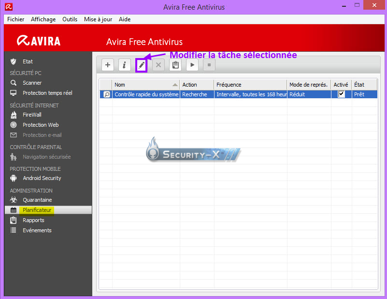Sort by the État column header
This screenshot has width=387, height=299.
click(x=365, y=85)
